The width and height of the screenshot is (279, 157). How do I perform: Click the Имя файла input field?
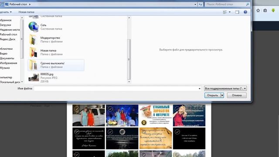click(x=117, y=89)
